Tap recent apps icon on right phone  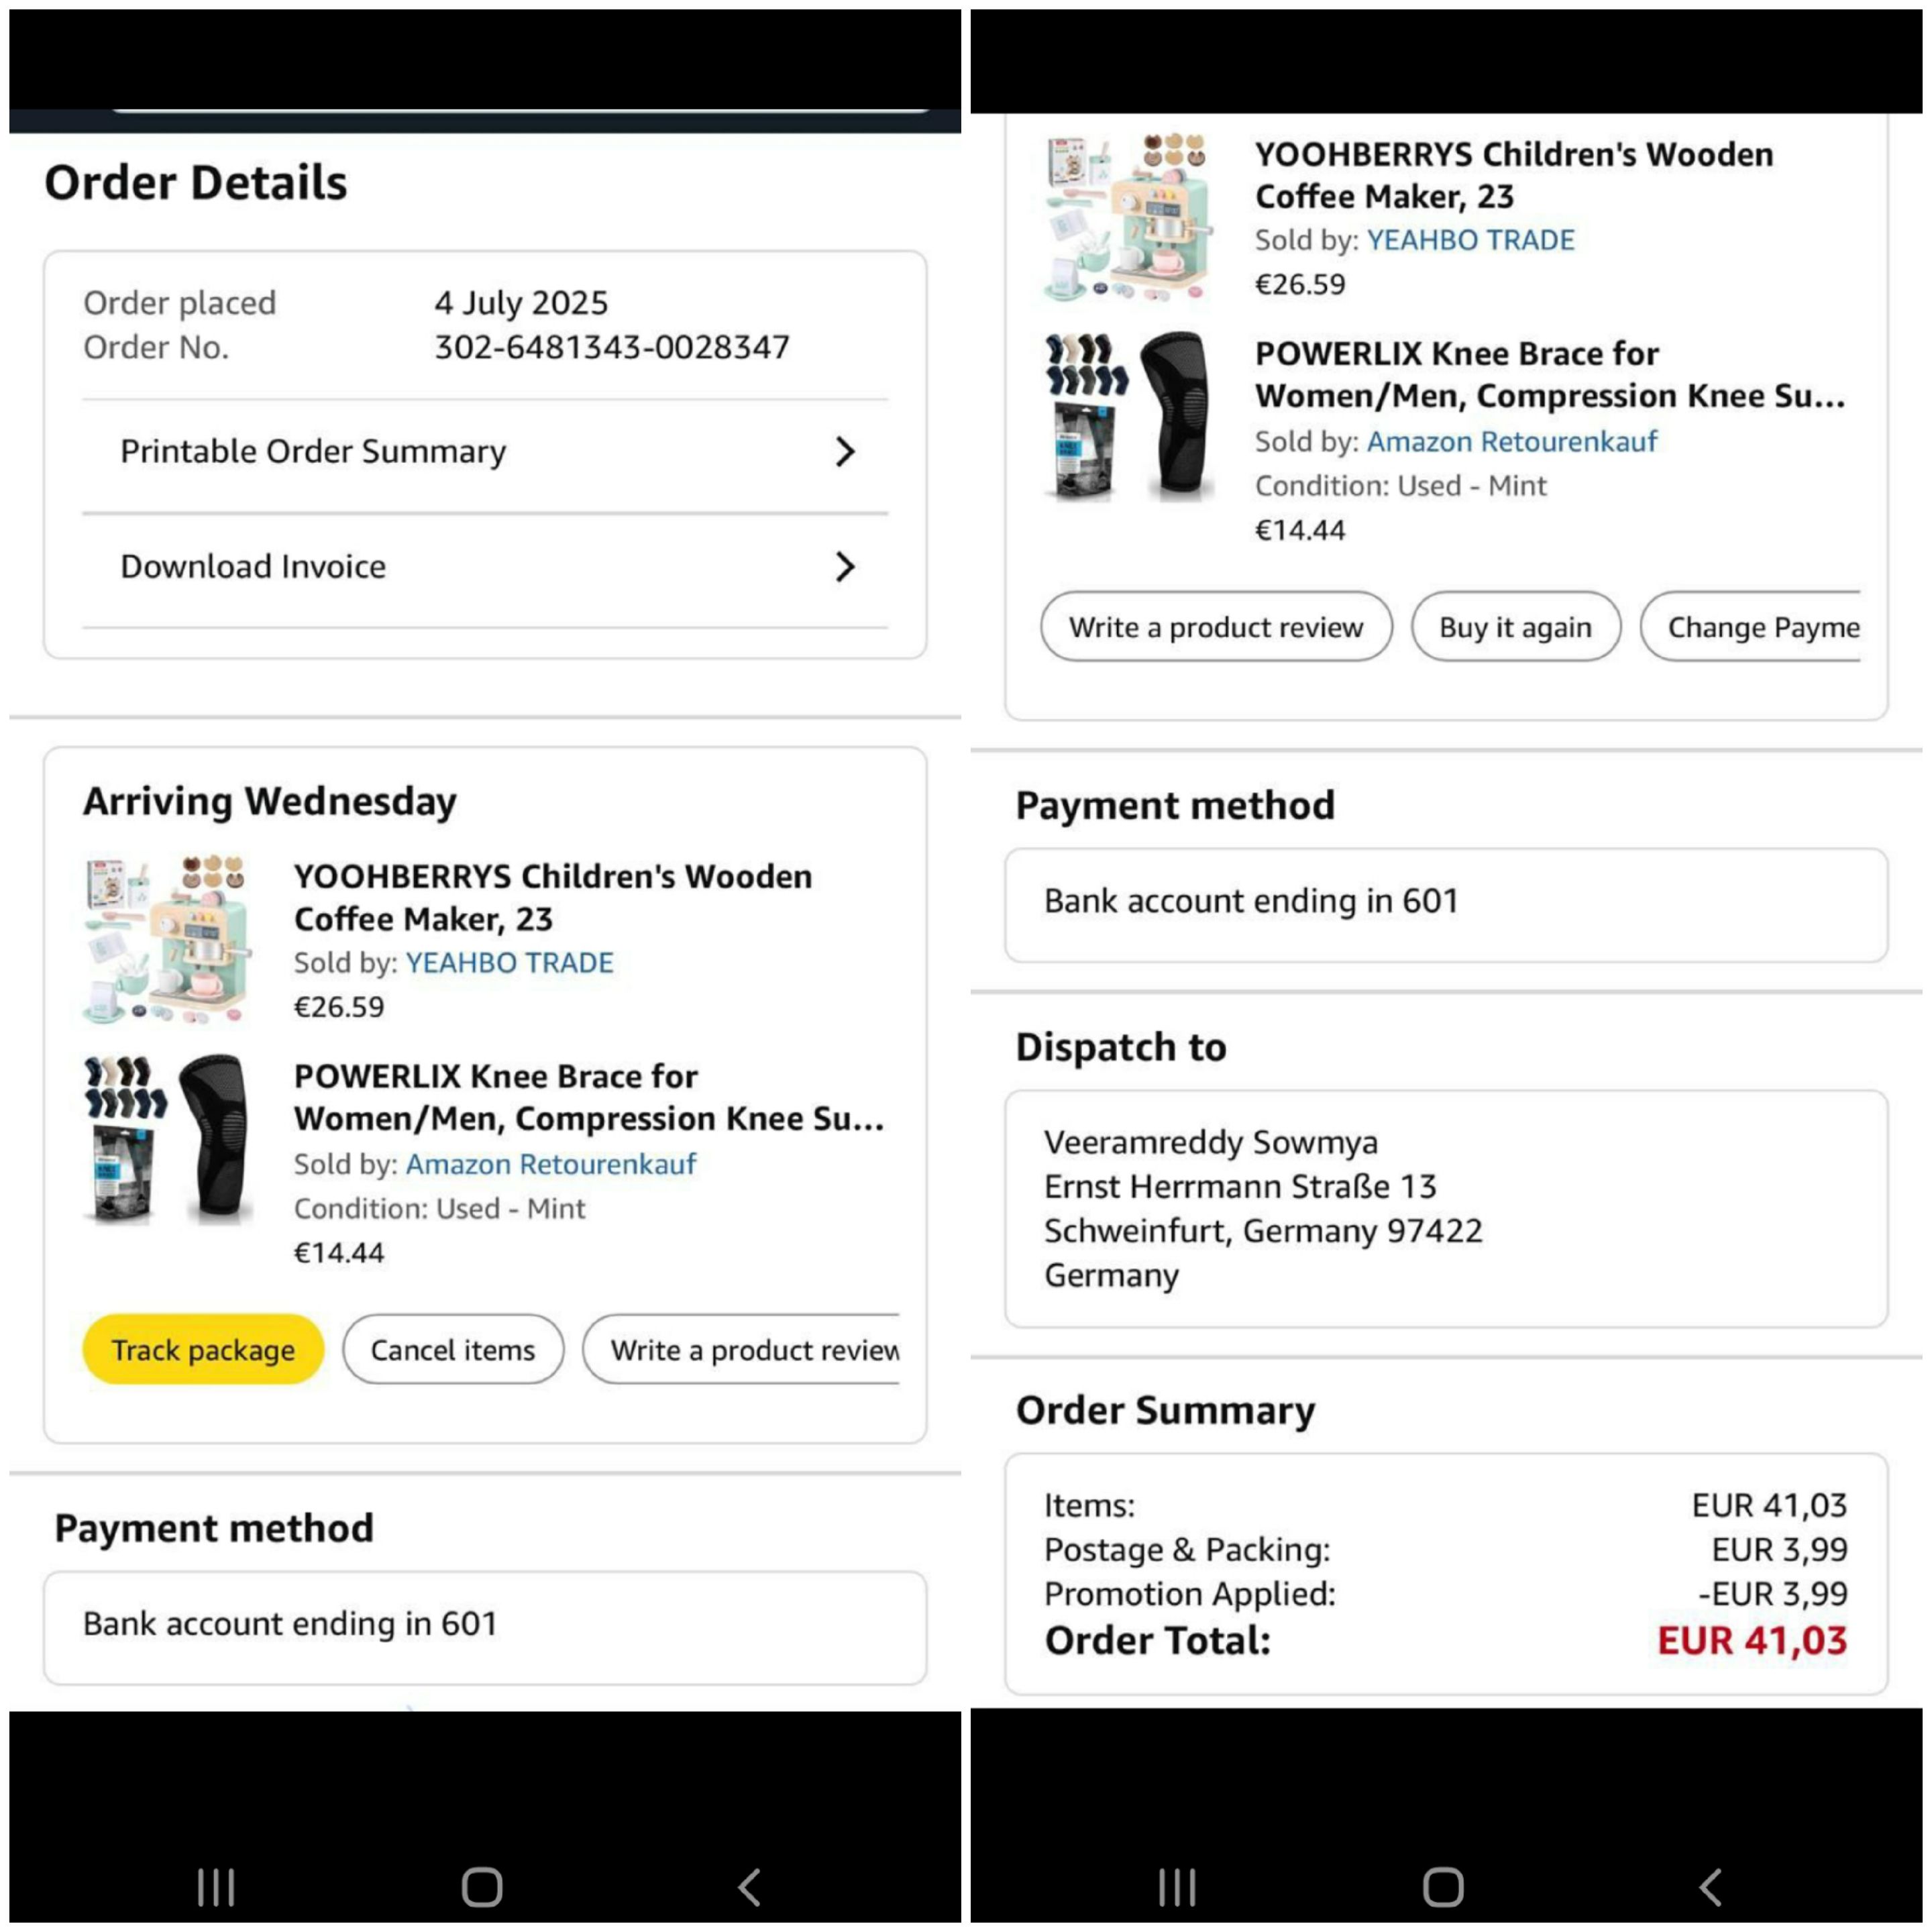[x=1177, y=1887]
